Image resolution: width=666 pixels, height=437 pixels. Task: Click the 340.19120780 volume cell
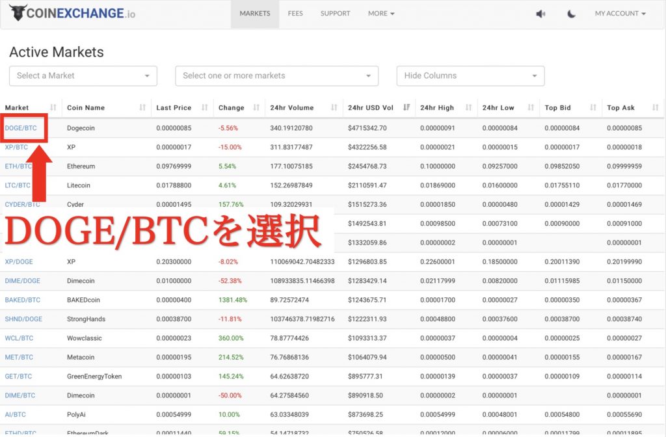291,128
